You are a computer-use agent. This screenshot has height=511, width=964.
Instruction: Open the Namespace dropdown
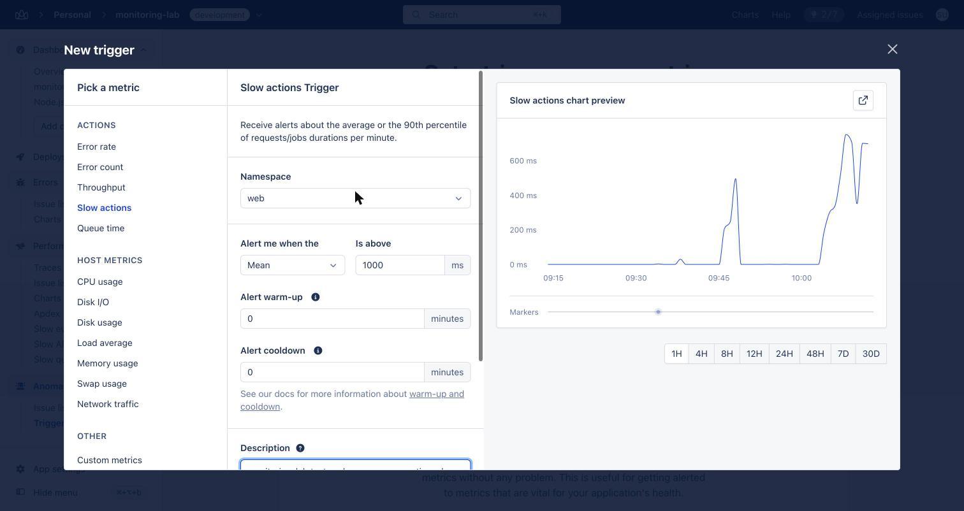click(355, 198)
